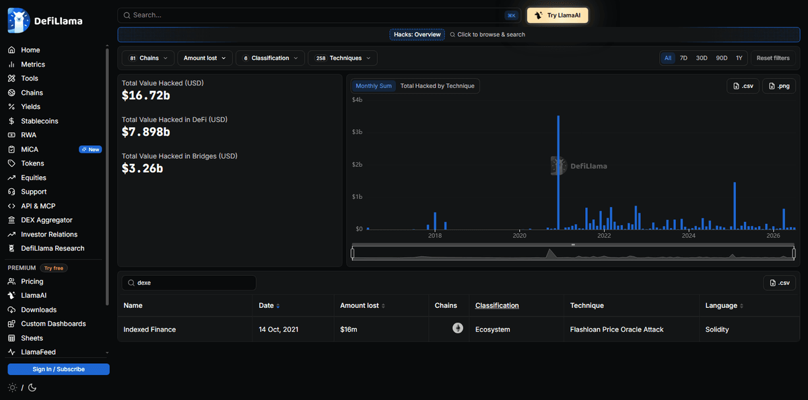Open the Equities trend icon

[11, 177]
